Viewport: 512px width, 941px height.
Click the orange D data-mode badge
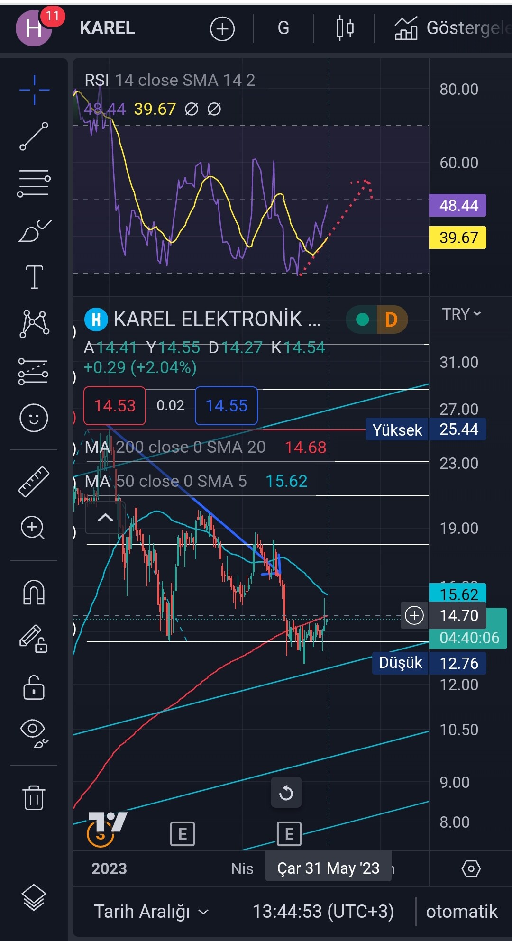(392, 320)
